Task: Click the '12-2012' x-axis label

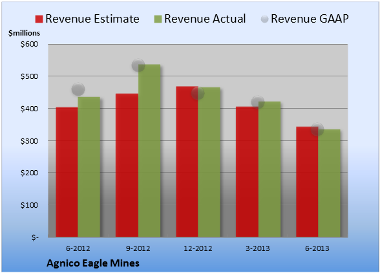Action: [x=198, y=248]
